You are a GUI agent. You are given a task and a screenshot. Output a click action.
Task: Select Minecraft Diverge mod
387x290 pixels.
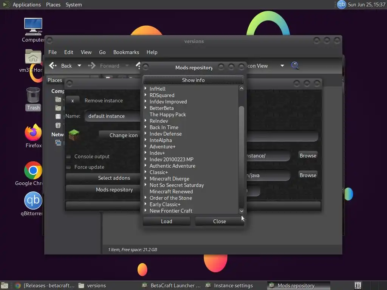169,179
